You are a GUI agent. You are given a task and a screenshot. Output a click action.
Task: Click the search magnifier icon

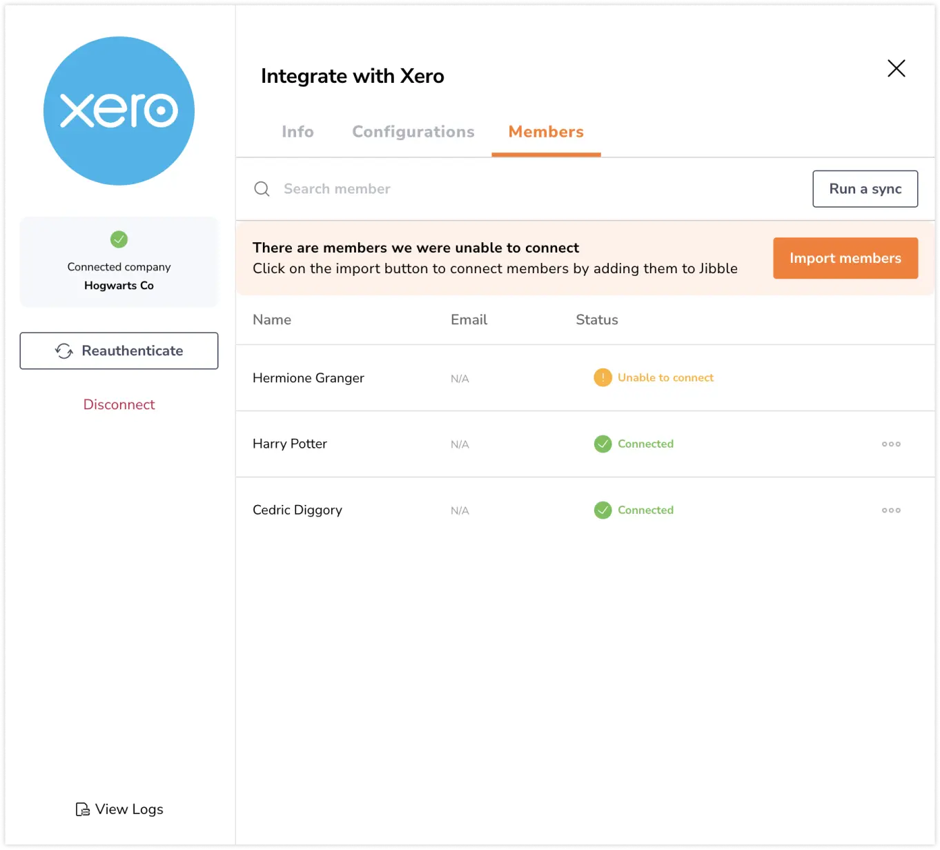[262, 189]
